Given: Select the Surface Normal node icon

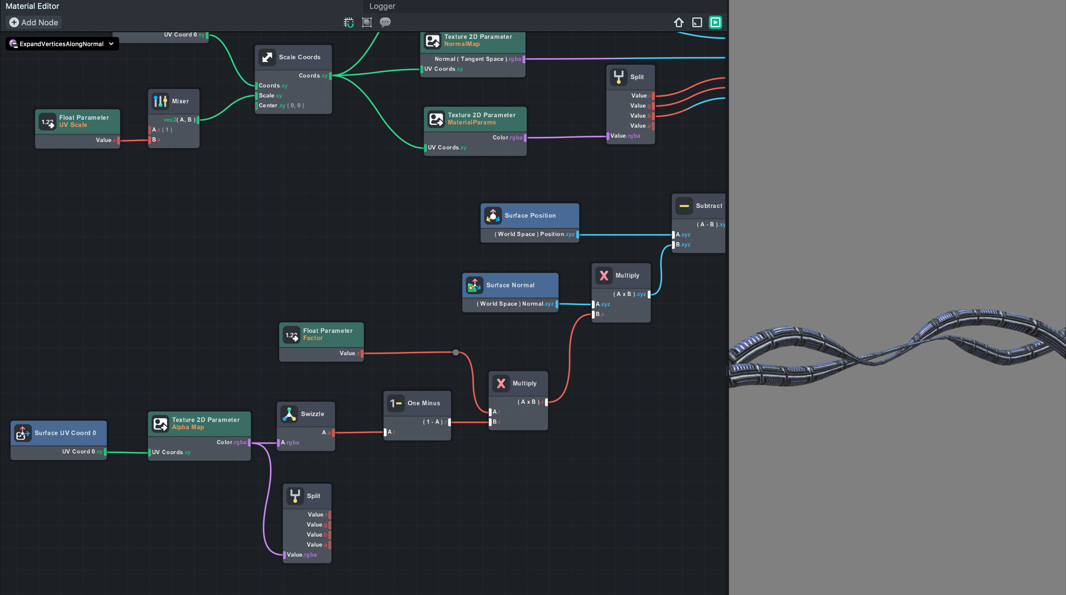Looking at the screenshot, I should click(x=474, y=285).
